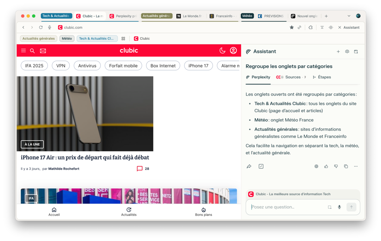
Task: Show the Sources tab with 7 sources
Action: (291, 77)
